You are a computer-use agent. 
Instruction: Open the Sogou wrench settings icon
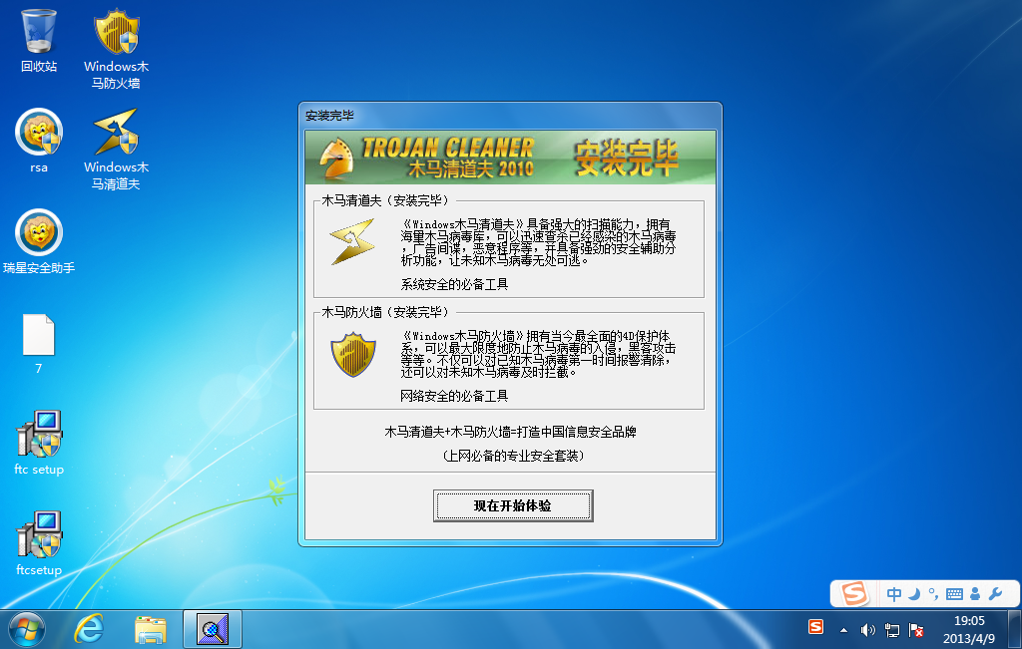[x=995, y=593]
